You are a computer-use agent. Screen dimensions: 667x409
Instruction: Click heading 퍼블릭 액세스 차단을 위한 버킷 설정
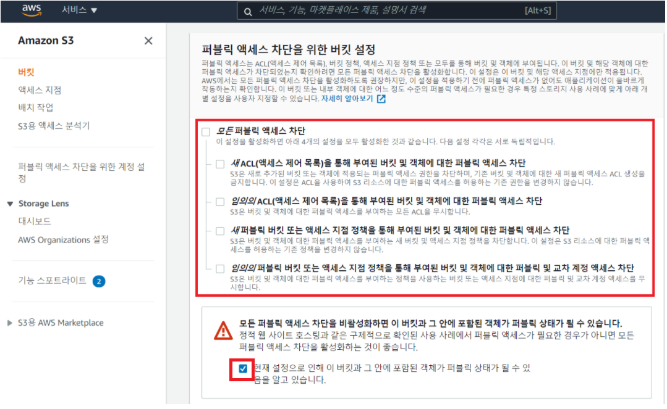coord(289,50)
